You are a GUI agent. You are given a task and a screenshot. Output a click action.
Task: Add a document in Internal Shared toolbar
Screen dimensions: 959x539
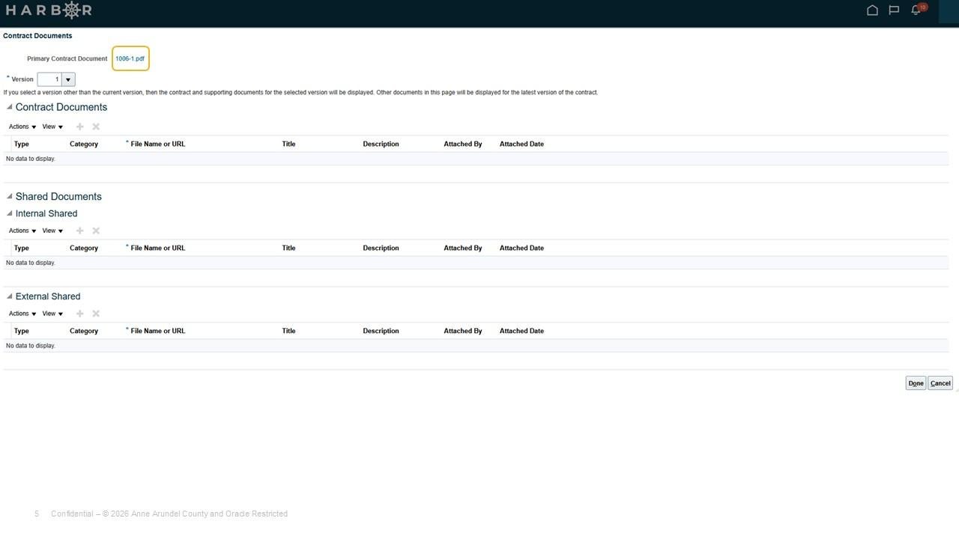tap(80, 231)
